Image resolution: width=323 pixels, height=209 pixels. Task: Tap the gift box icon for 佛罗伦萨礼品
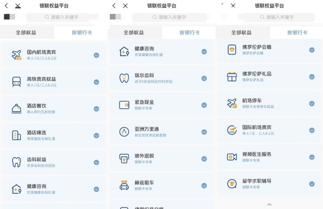click(x=232, y=77)
